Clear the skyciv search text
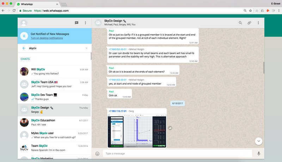The width and height of the screenshot is (282, 162). click(86, 48)
